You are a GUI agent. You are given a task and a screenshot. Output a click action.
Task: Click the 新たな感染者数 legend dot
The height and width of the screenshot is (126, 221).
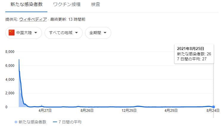point(16,122)
